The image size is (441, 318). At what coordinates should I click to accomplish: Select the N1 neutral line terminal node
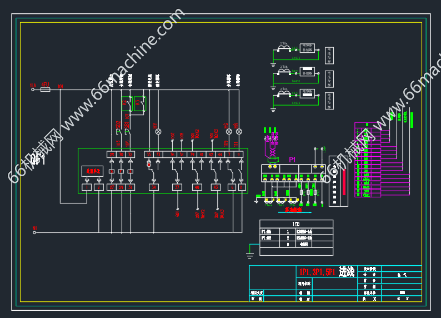tap(34, 232)
